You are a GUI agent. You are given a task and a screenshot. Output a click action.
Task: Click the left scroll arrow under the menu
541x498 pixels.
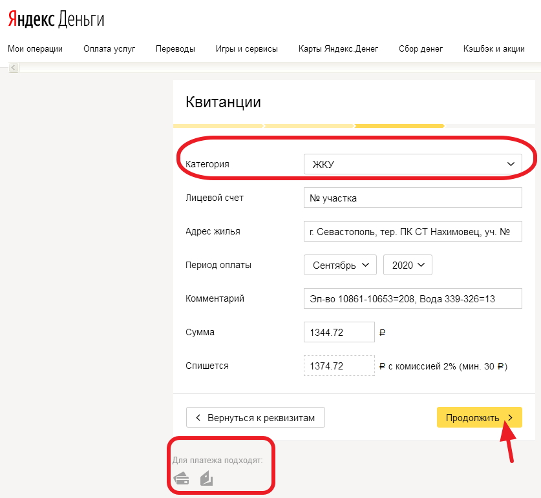click(x=14, y=68)
